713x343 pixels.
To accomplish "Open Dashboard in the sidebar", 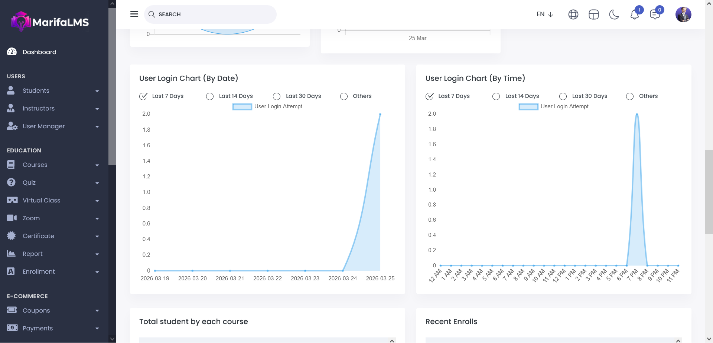I will [39, 52].
